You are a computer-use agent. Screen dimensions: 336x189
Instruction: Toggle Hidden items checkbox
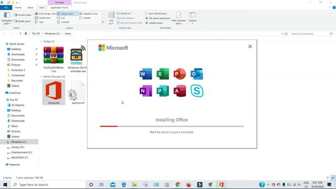tap(154, 23)
